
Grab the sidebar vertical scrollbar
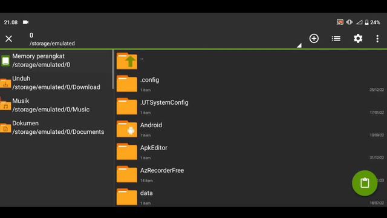pyautogui.click(x=113, y=70)
